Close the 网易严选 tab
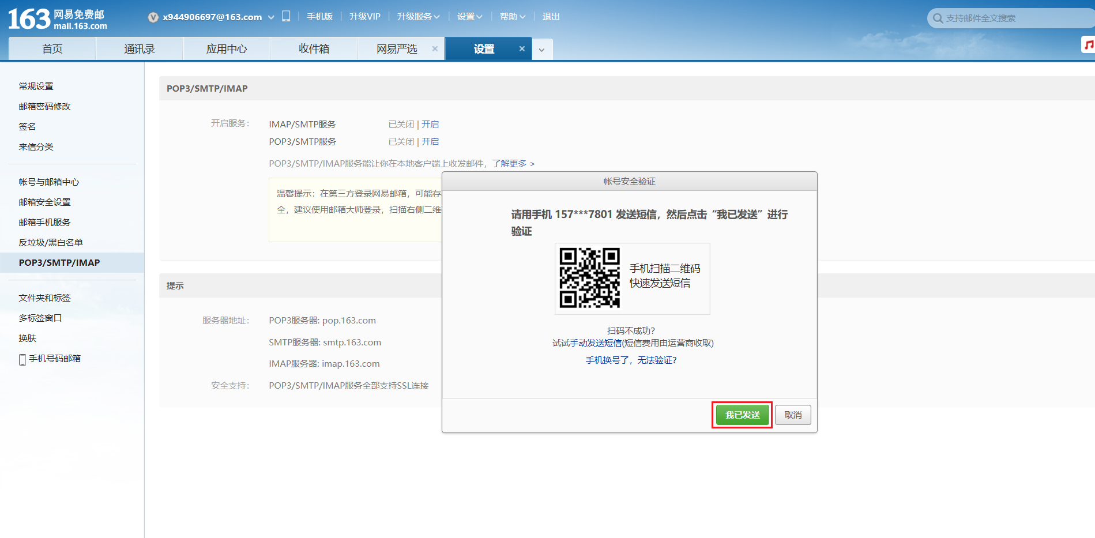 [435, 49]
